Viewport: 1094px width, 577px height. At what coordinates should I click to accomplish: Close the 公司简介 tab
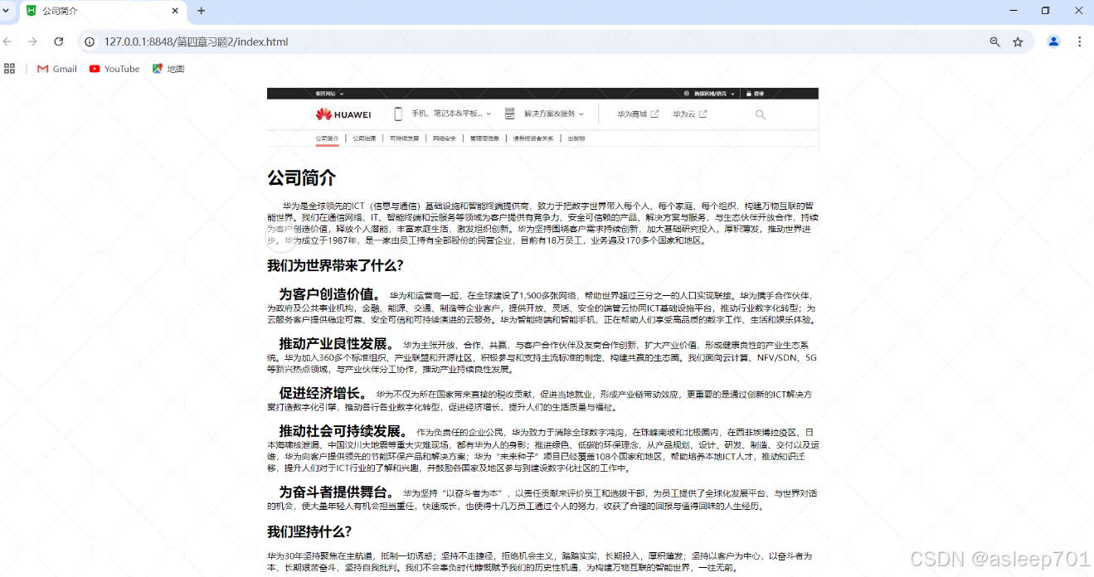(x=175, y=11)
